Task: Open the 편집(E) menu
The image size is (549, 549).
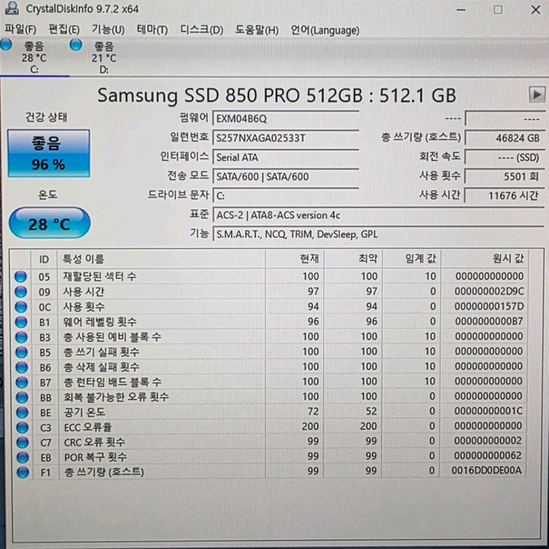Action: [64, 30]
